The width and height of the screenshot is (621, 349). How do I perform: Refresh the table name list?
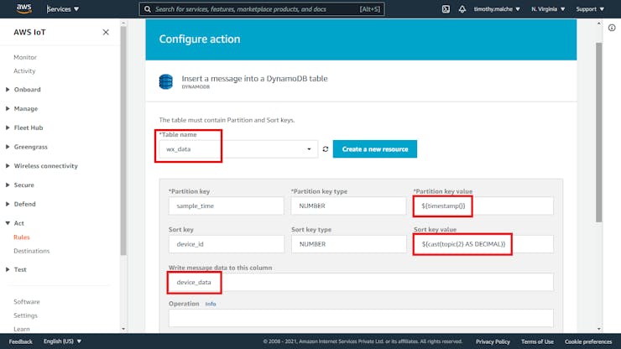(x=326, y=149)
